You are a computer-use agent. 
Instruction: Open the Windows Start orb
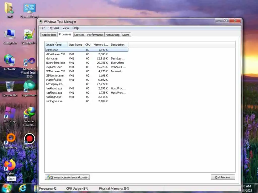[x=7, y=188]
